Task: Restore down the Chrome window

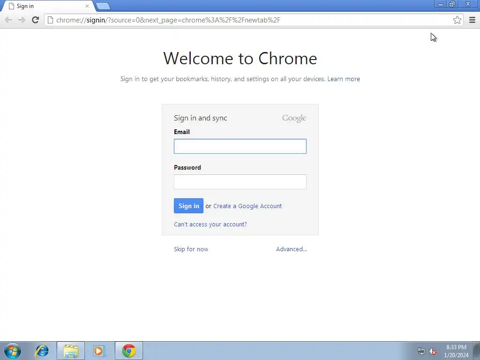Action: (452, 4)
